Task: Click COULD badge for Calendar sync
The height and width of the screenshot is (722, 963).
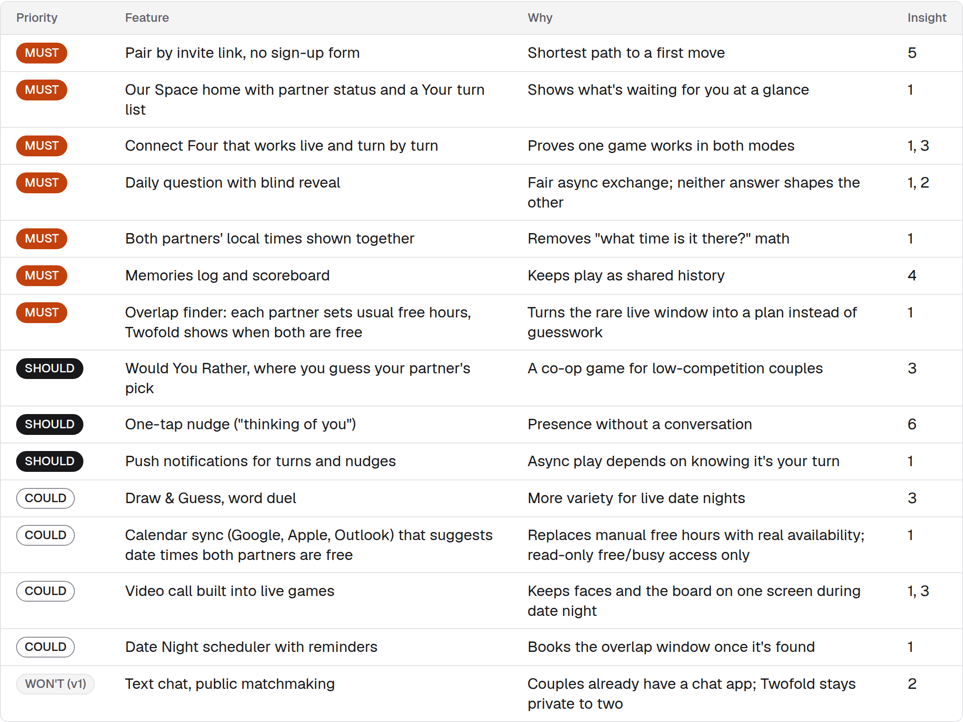Action: (45, 535)
